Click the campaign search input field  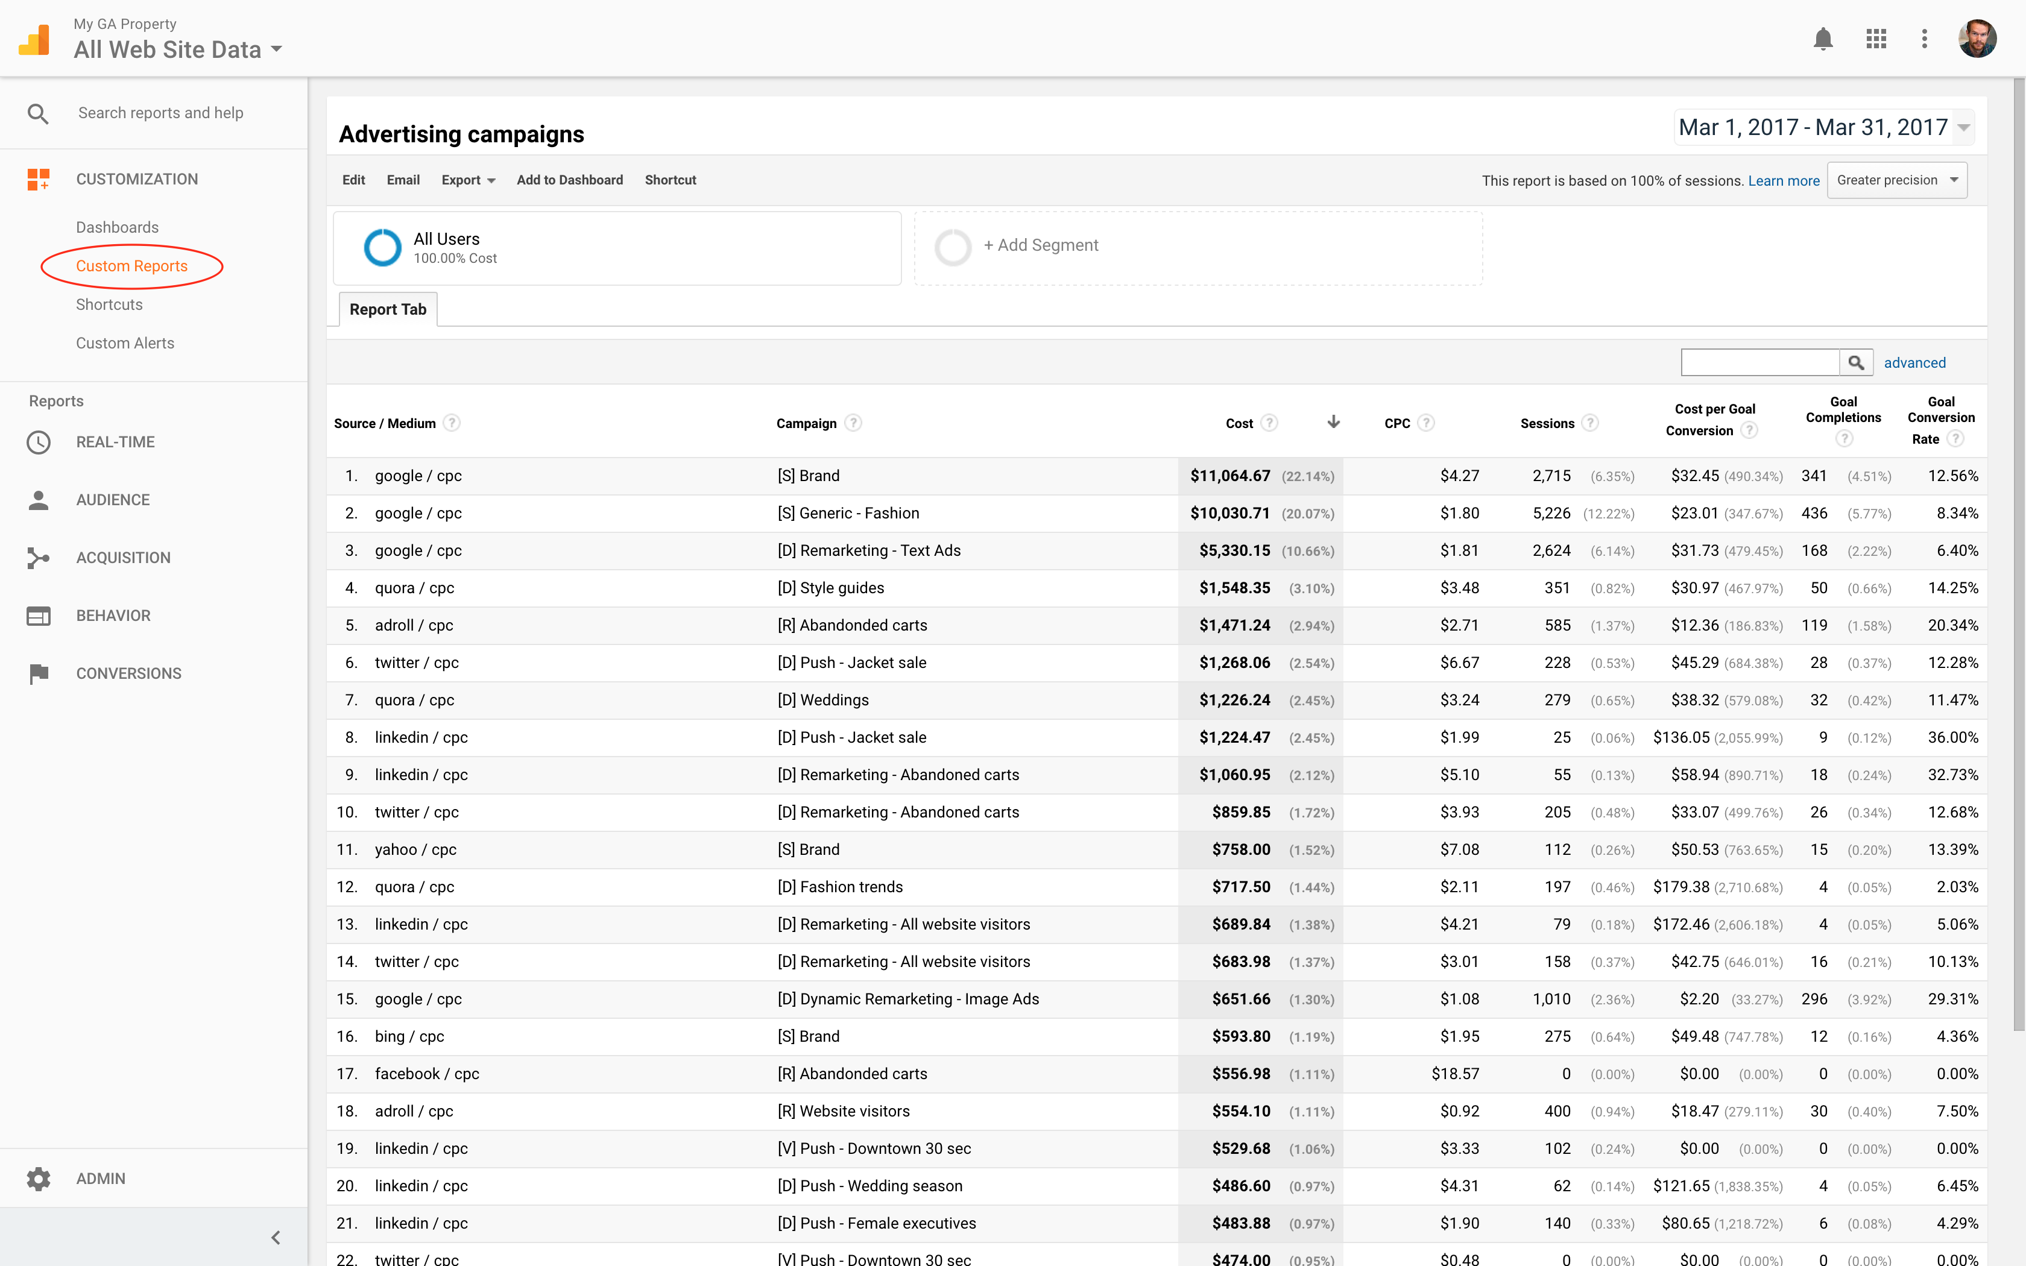1761,363
